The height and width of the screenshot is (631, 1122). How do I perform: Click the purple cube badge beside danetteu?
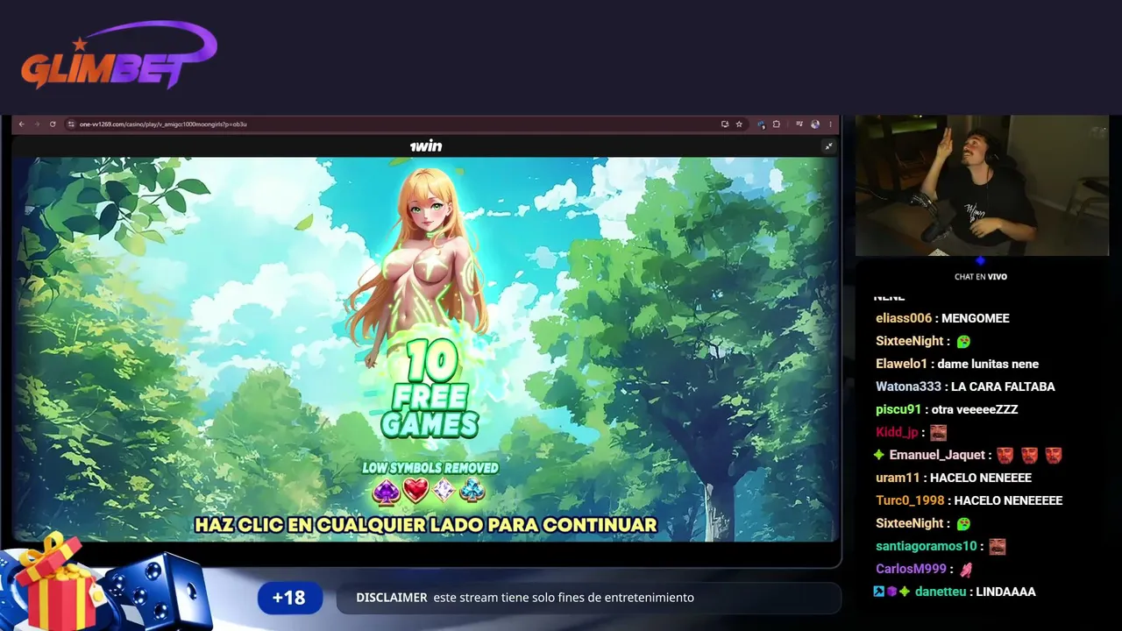(x=891, y=592)
